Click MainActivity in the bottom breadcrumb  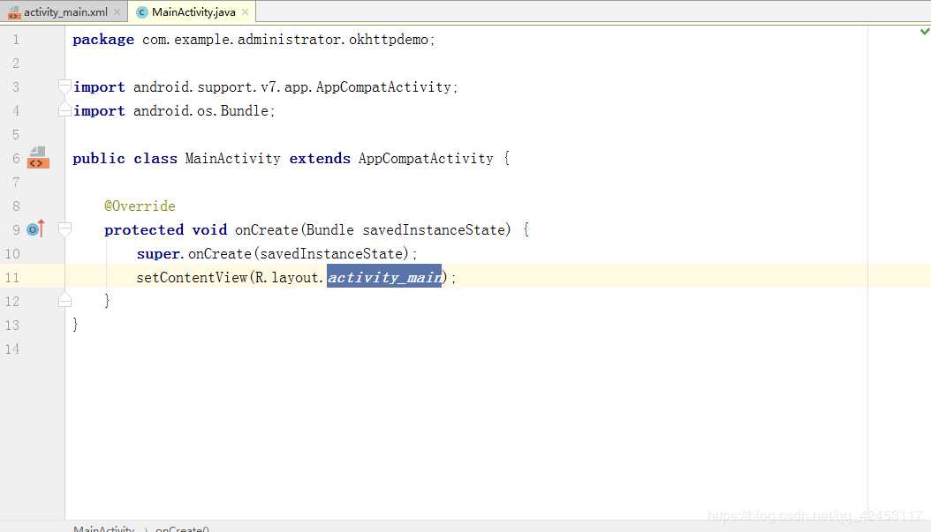coord(104,528)
